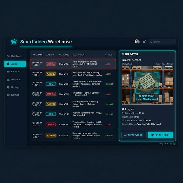
Task: Select the inventory scan completed alert
Action: pos(73,114)
